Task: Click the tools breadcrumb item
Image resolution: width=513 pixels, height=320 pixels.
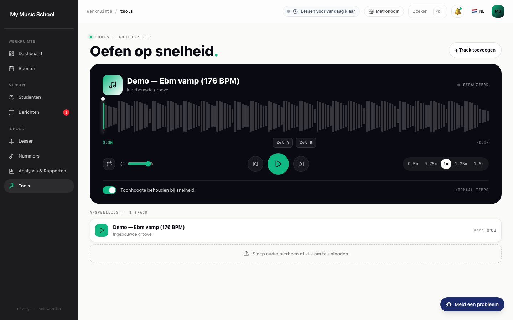Action: [126, 11]
